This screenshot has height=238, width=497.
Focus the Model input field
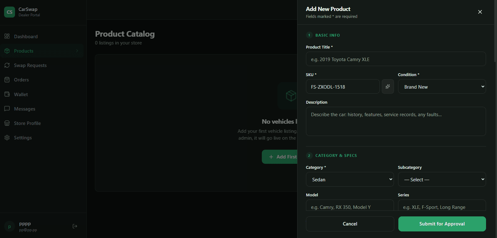coord(350,205)
